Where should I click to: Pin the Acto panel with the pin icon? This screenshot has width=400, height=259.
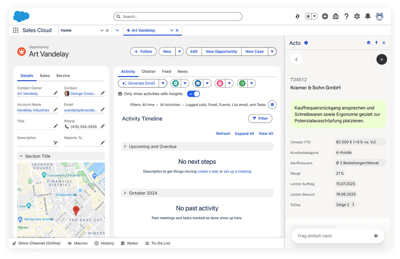(376, 43)
